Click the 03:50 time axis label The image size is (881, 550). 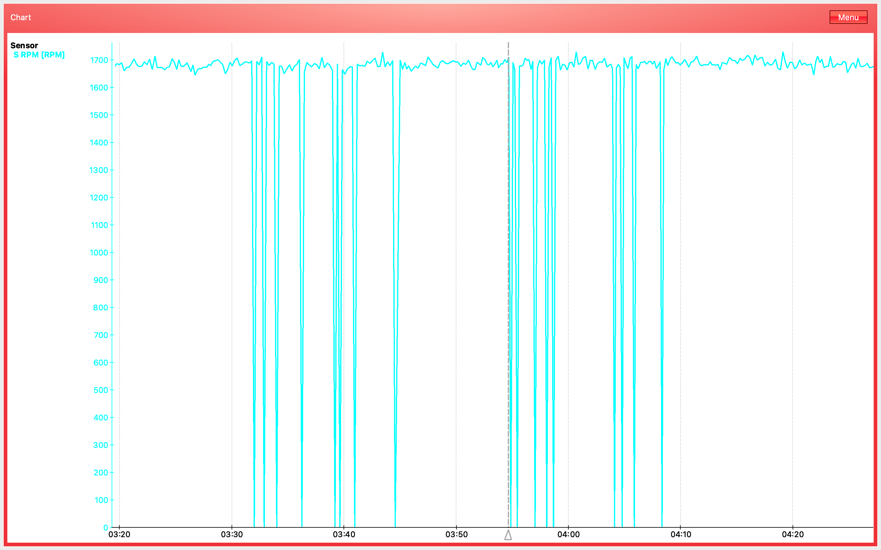point(456,534)
